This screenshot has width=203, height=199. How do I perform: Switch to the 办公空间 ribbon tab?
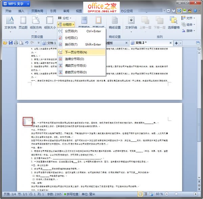pyautogui.click(x=127, y=11)
